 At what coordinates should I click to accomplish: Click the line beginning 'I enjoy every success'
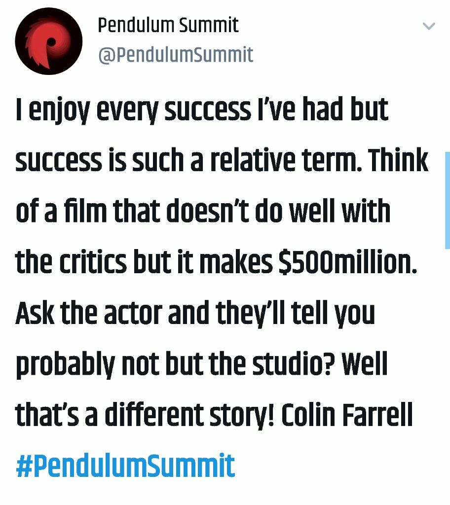202,110
